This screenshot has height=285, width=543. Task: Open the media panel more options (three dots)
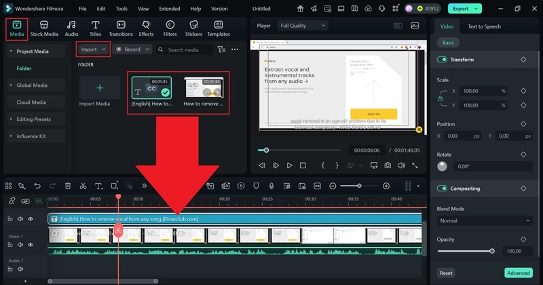[x=235, y=50]
